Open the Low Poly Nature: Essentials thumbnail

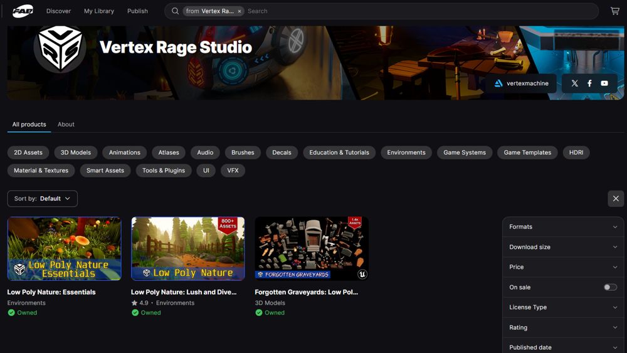click(x=65, y=249)
